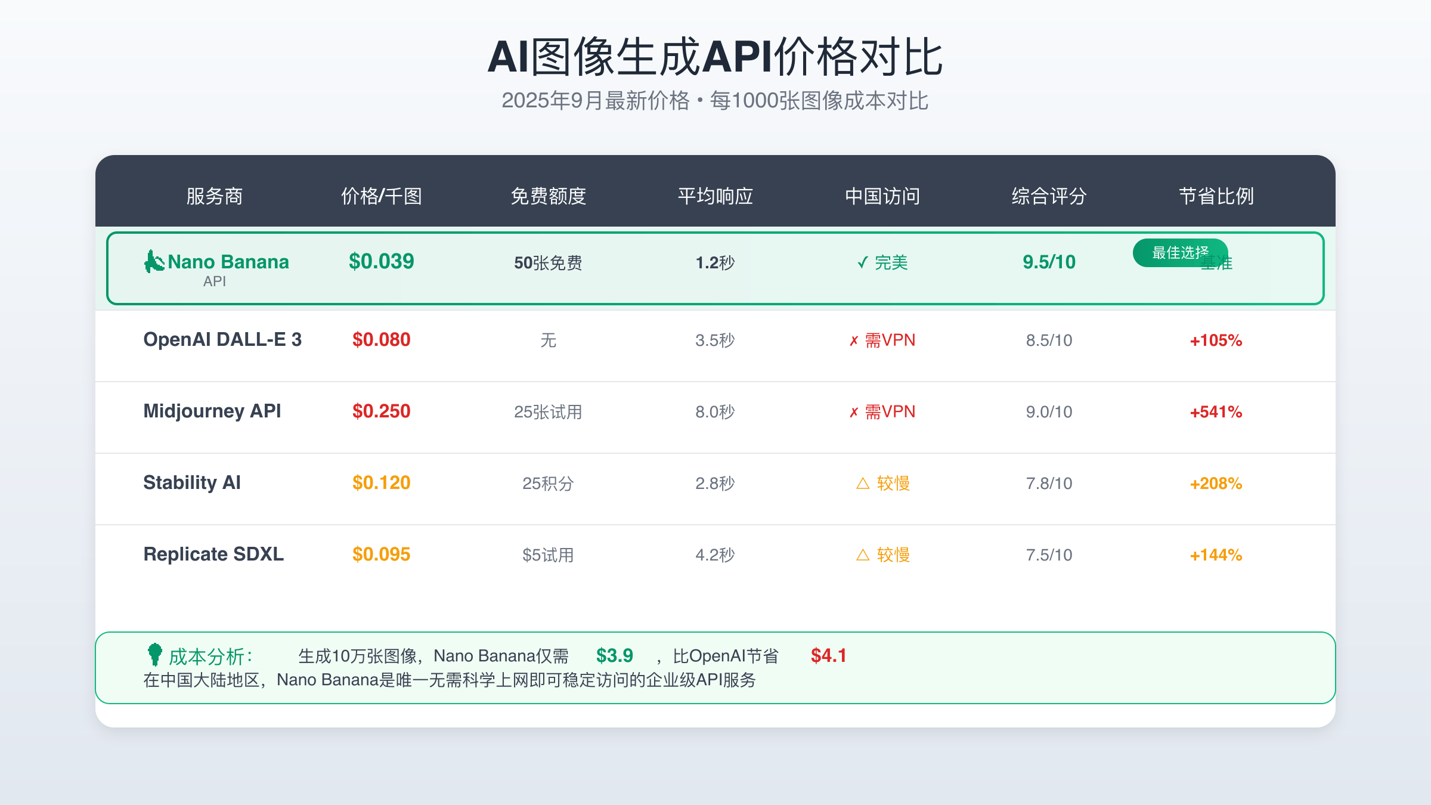Click the $0.250 price cell

(382, 411)
